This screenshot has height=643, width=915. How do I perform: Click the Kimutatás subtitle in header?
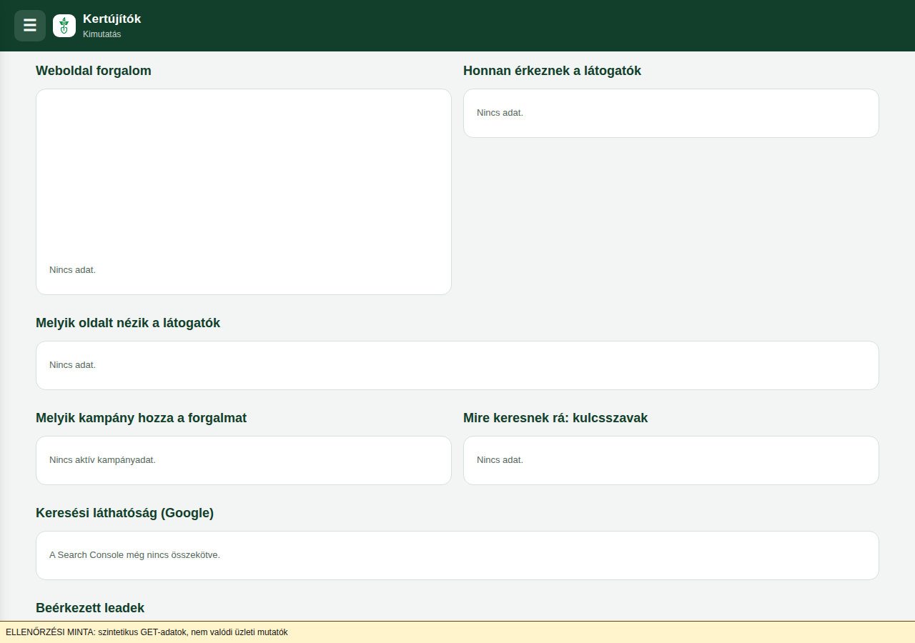102,34
